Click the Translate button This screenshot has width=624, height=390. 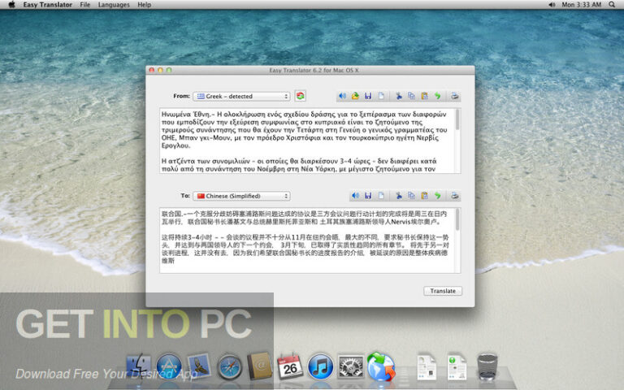pos(443,291)
